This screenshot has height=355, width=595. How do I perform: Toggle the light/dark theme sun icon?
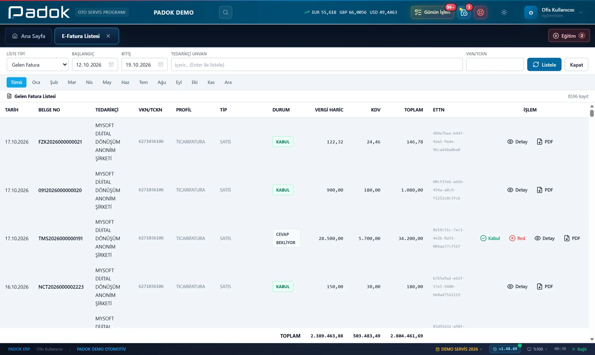(504, 12)
